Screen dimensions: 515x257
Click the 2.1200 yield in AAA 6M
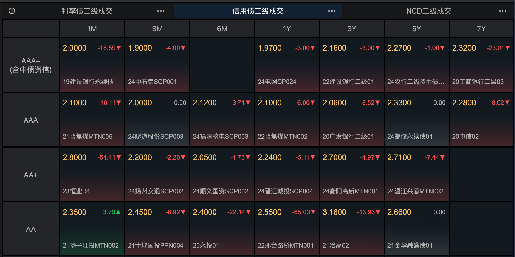pyautogui.click(x=205, y=103)
